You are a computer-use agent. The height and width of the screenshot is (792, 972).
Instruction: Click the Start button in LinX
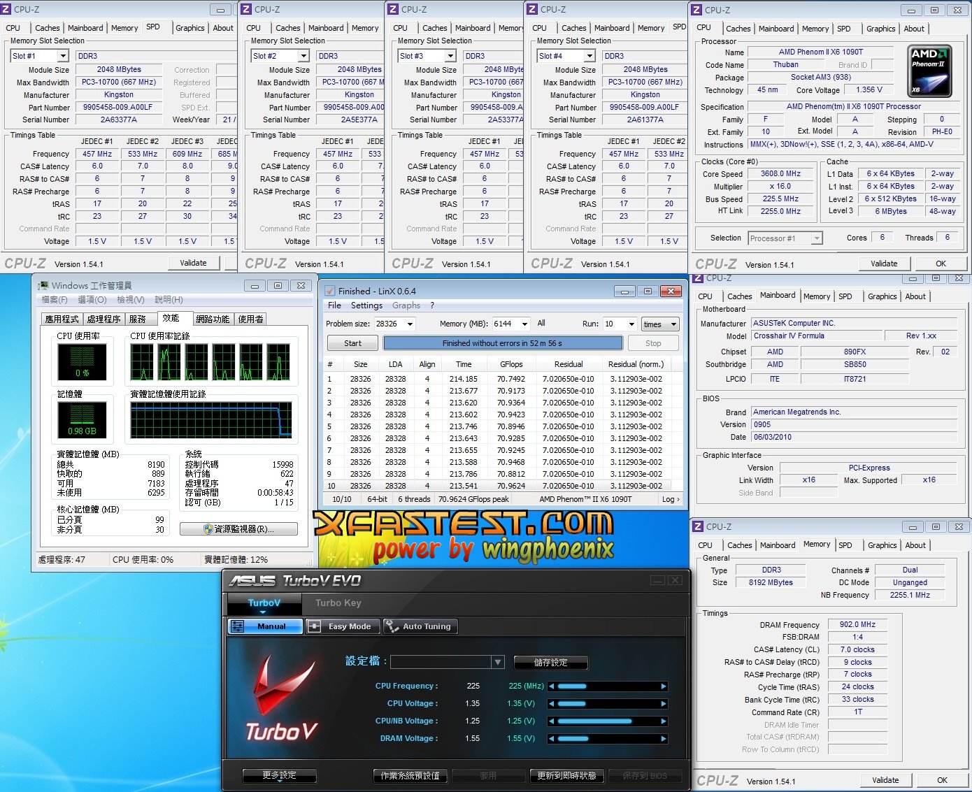[352, 343]
